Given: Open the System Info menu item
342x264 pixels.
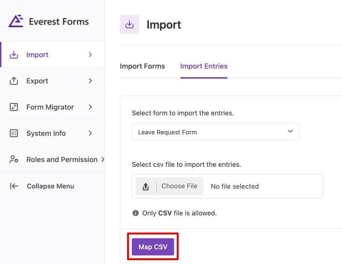Looking at the screenshot, I should pyautogui.click(x=52, y=133).
